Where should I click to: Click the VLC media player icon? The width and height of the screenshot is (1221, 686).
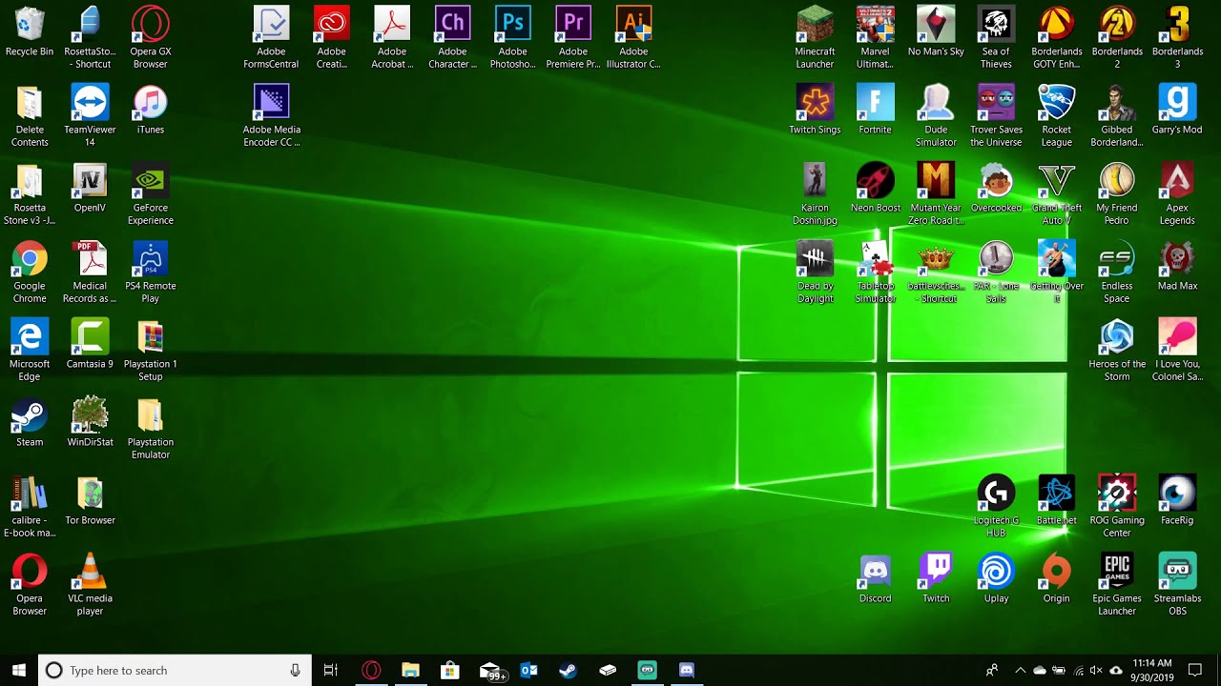pos(90,585)
